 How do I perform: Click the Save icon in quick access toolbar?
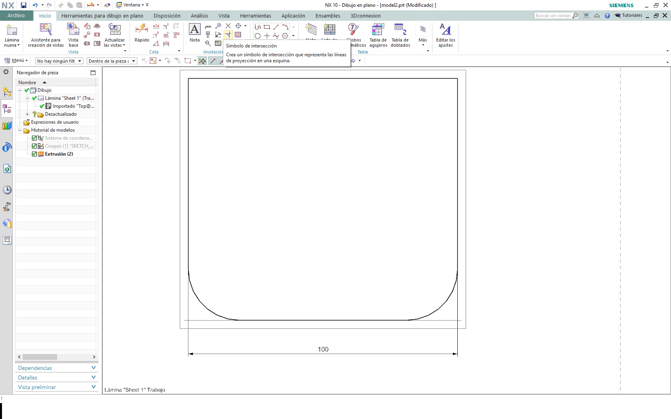pos(24,5)
